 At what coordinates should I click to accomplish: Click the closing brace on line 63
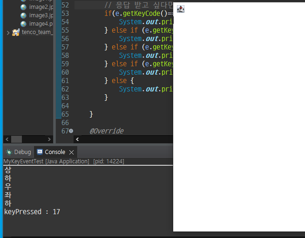coord(106,97)
